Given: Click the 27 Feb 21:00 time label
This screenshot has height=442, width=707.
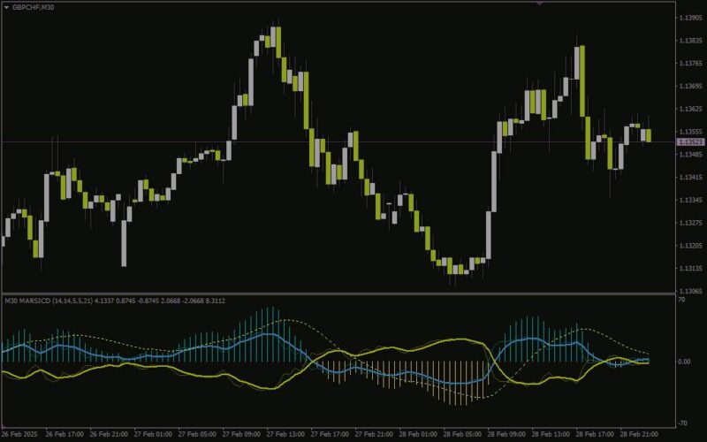Looking at the screenshot, I should [374, 434].
